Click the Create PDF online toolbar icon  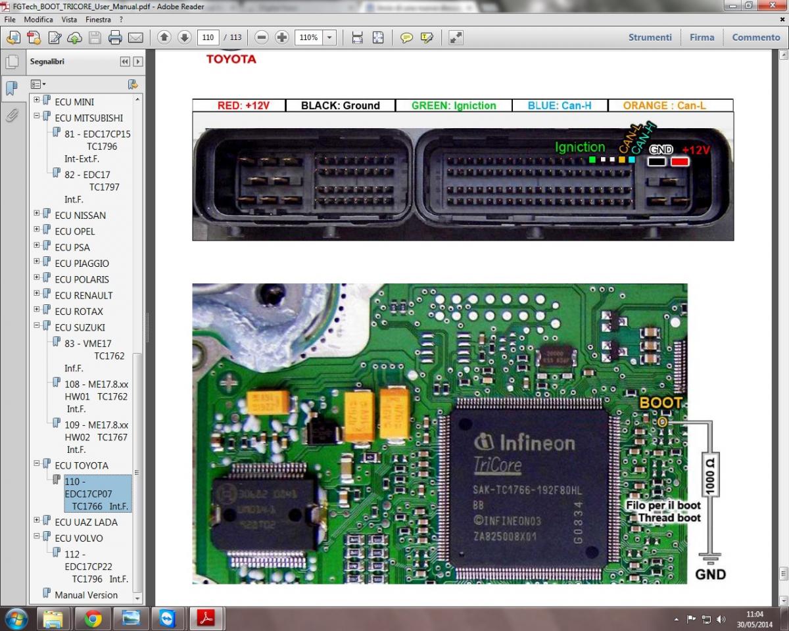click(x=14, y=37)
